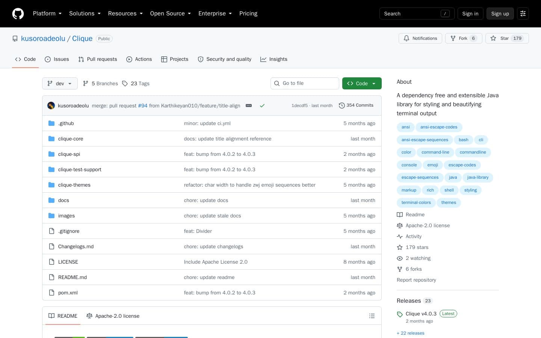
Task: Click the Changelogs.md file icon
Action: point(51,246)
